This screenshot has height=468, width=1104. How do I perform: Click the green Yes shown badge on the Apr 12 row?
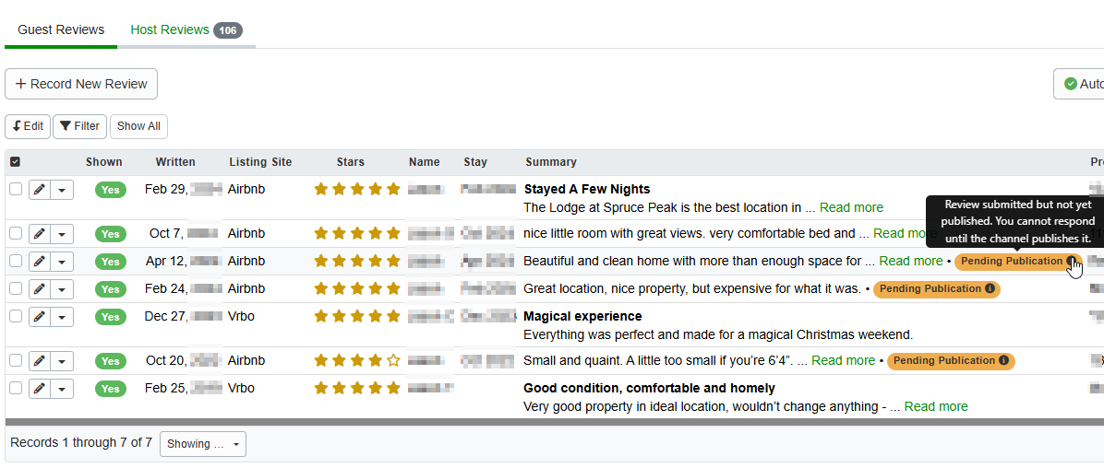click(x=110, y=262)
